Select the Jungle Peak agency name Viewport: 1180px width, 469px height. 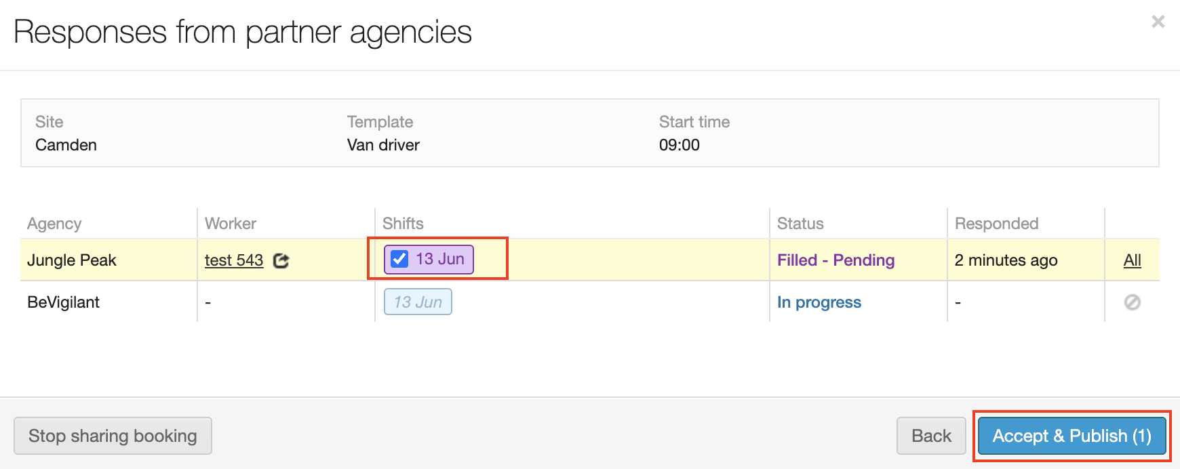pos(72,260)
